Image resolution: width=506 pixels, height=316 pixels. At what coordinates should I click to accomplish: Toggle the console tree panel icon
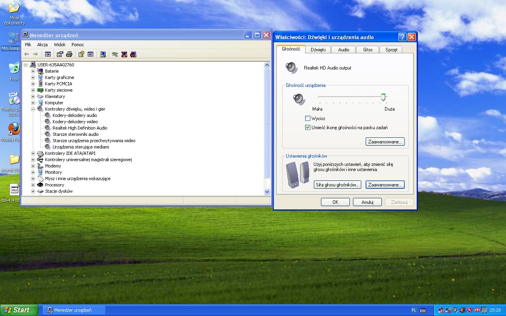[48, 54]
